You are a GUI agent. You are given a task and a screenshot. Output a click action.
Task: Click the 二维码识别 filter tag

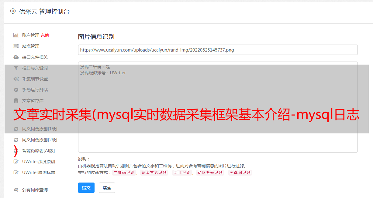124,173
